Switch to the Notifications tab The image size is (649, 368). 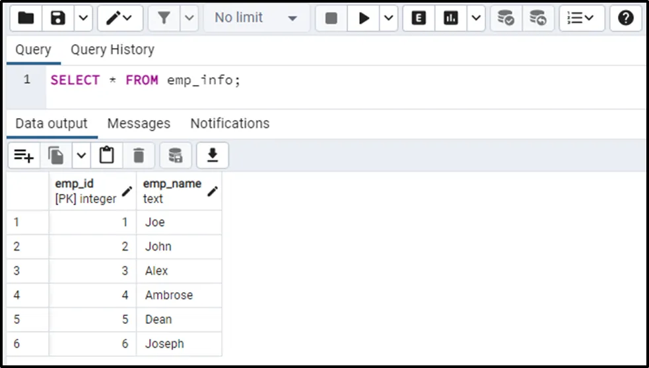click(x=230, y=123)
